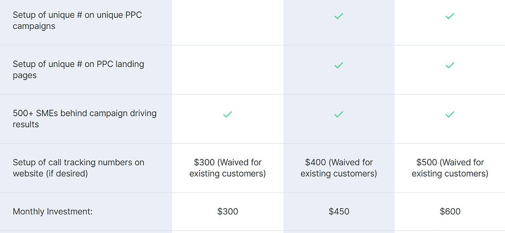Click '500+ SMEs behind campaign driving results' text

pyautogui.click(x=85, y=119)
